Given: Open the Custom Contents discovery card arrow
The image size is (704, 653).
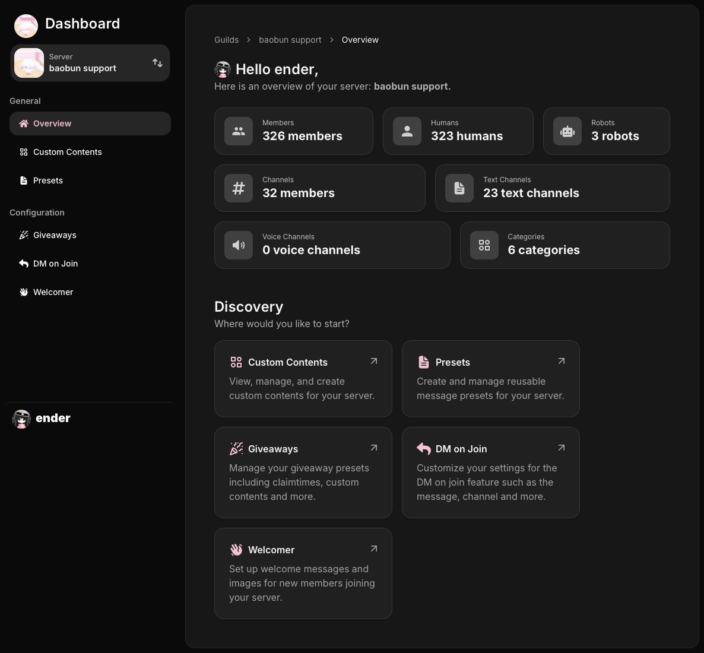Looking at the screenshot, I should pyautogui.click(x=373, y=361).
